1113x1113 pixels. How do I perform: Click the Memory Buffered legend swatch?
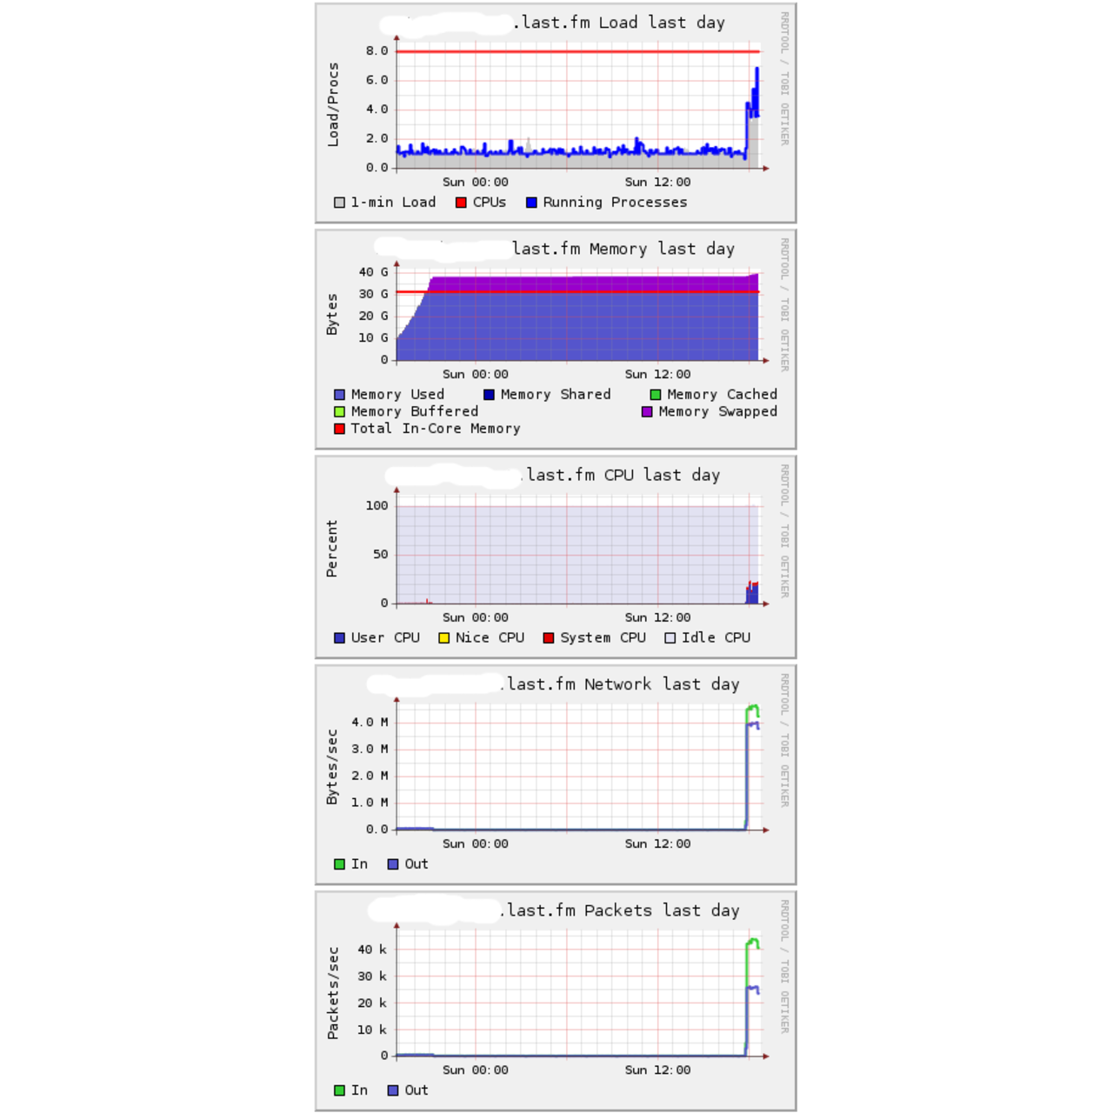click(339, 412)
